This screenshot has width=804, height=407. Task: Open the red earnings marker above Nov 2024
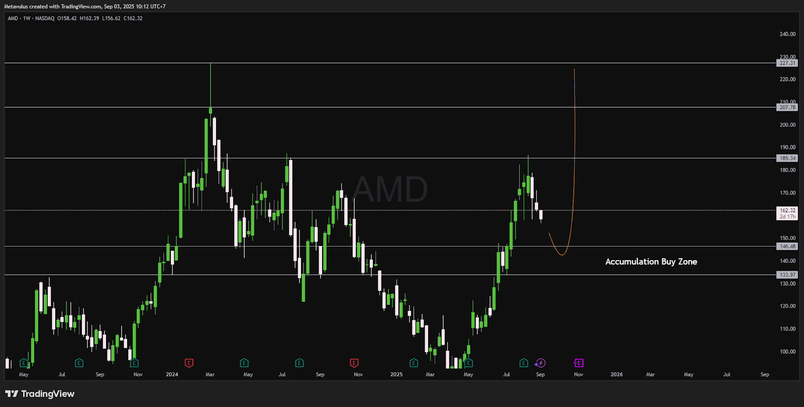tap(354, 363)
